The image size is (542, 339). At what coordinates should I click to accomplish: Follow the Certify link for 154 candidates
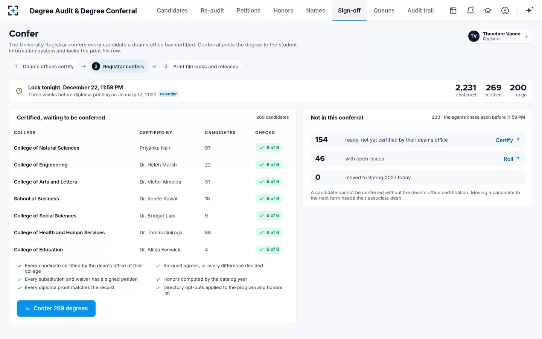coord(507,140)
